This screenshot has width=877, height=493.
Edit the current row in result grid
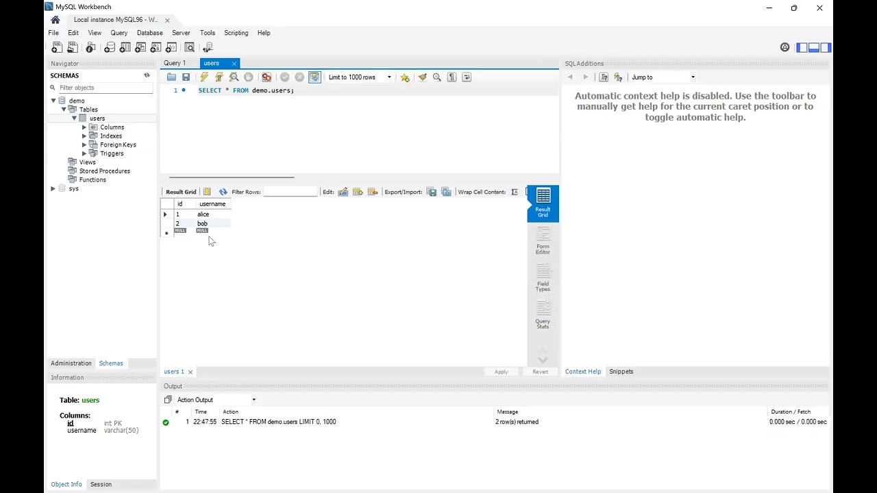pos(343,192)
